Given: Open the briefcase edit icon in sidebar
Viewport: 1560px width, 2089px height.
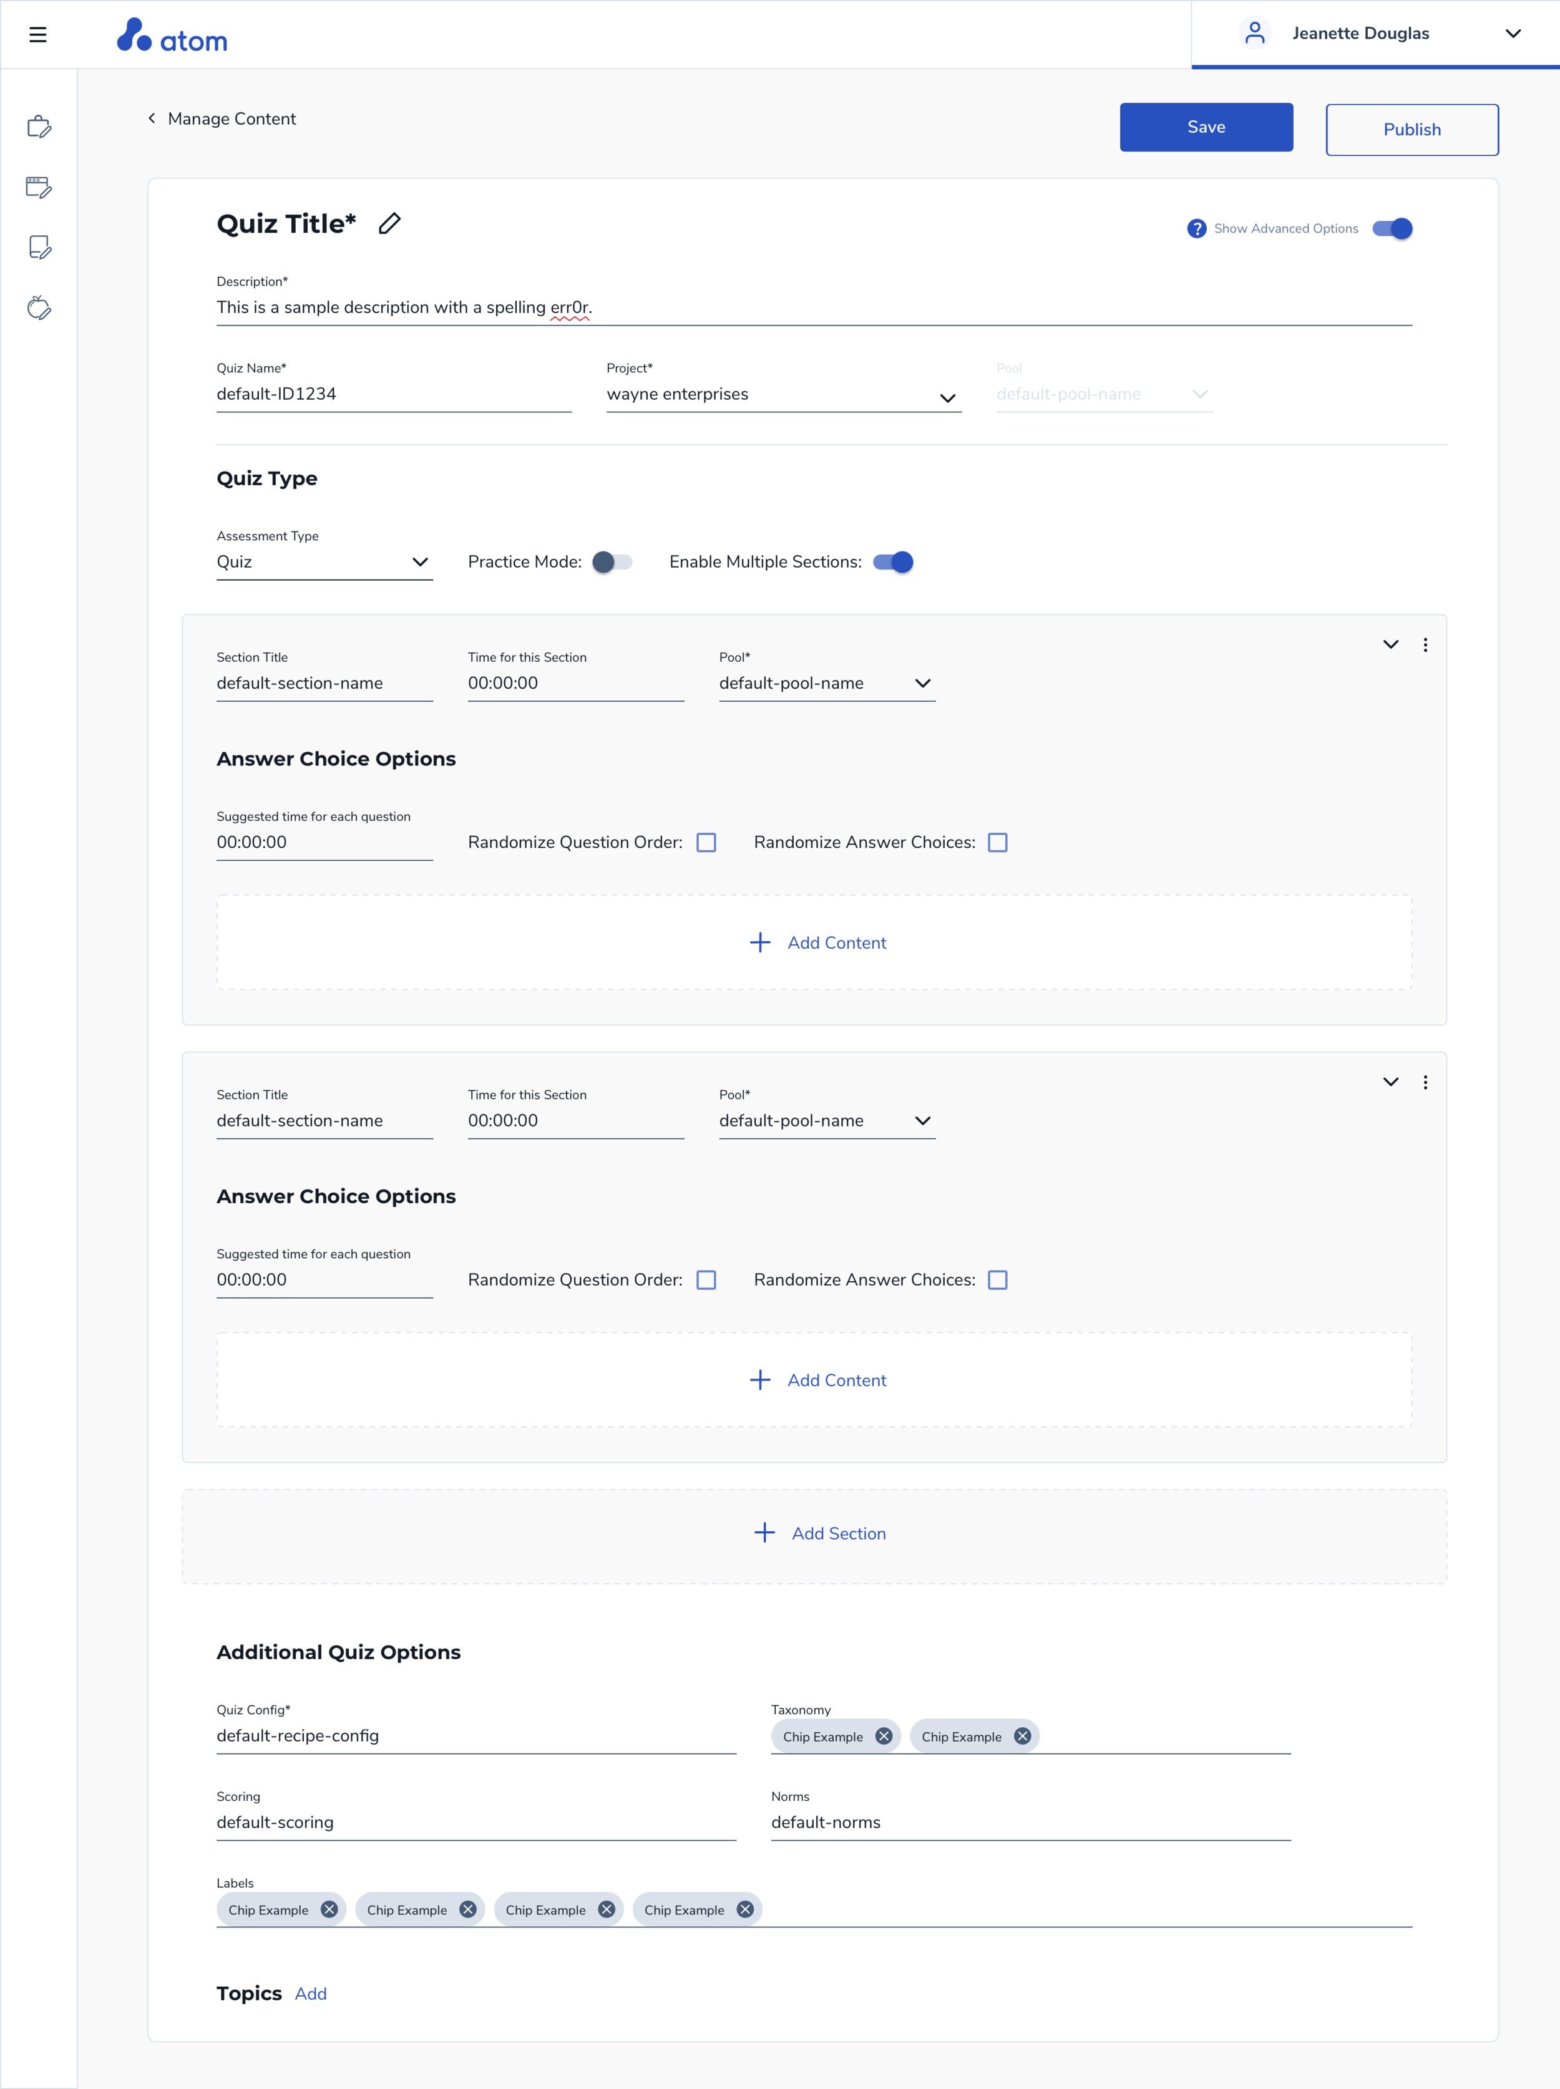Looking at the screenshot, I should pos(39,127).
